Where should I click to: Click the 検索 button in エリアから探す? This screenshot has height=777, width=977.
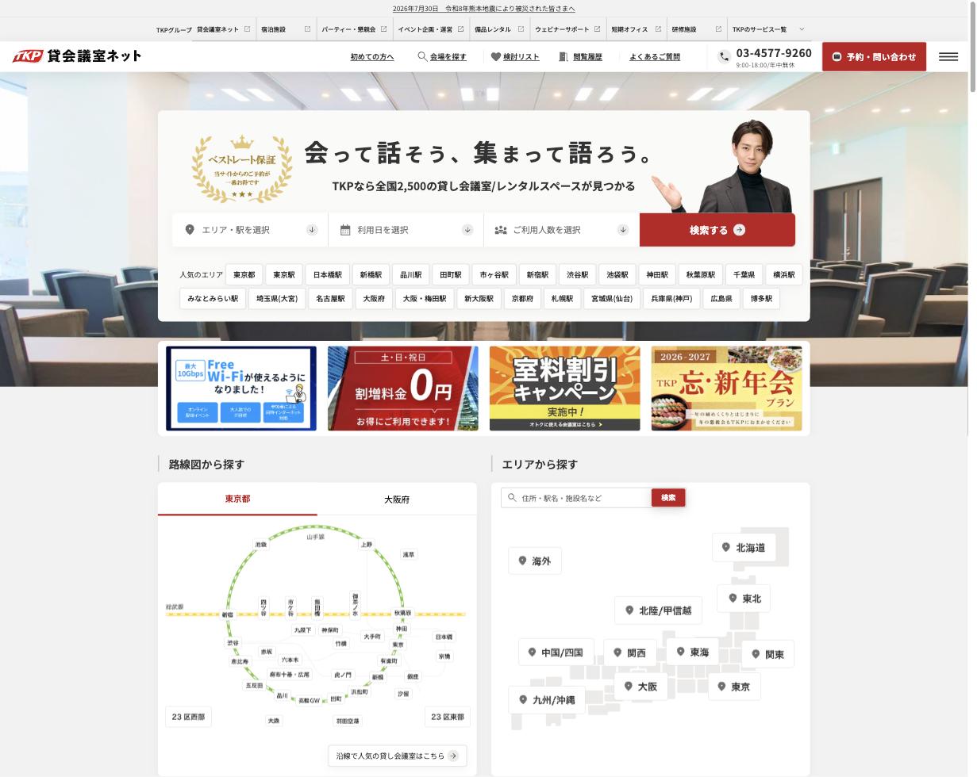click(668, 498)
